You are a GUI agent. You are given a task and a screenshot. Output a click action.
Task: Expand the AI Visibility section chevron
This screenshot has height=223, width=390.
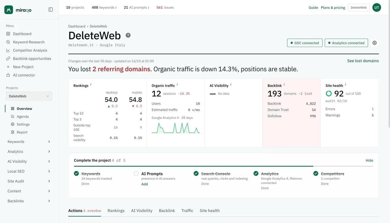[x=49, y=161]
